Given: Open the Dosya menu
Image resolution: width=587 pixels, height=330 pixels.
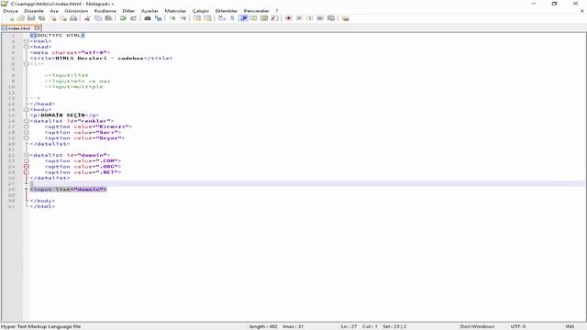Looking at the screenshot, I should click(x=10, y=11).
